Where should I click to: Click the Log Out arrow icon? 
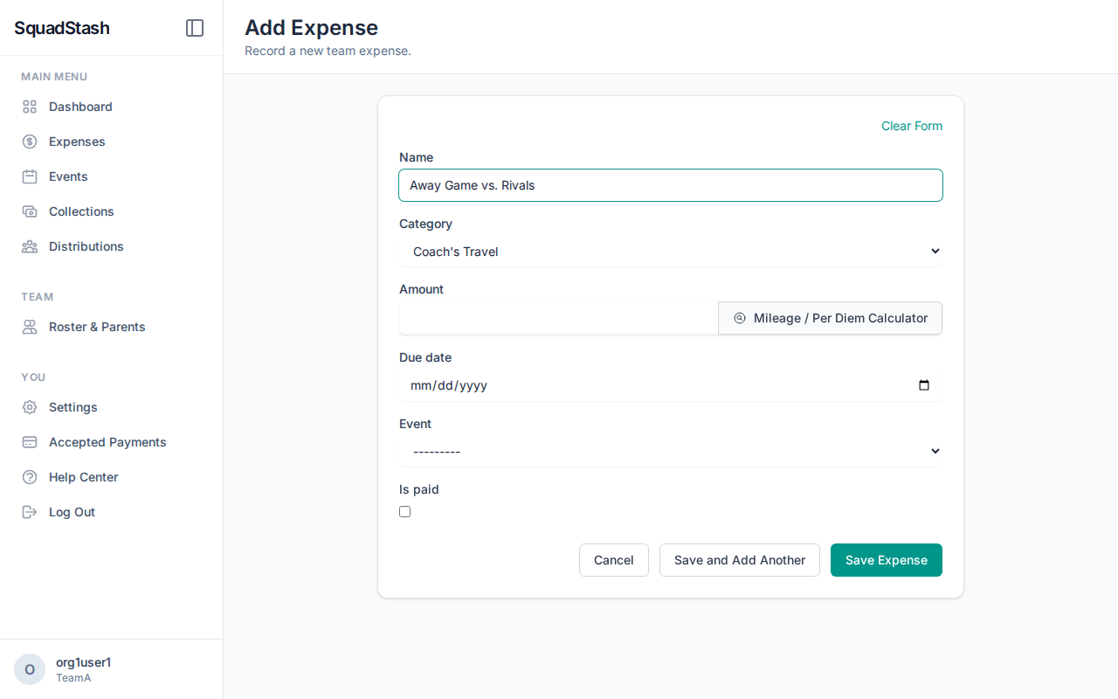[29, 511]
